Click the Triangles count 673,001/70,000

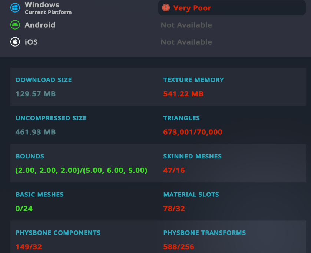(x=193, y=132)
